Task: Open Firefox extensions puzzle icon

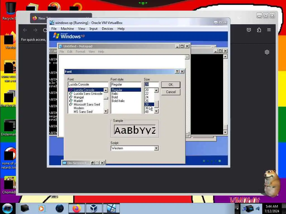Action: 259,30
